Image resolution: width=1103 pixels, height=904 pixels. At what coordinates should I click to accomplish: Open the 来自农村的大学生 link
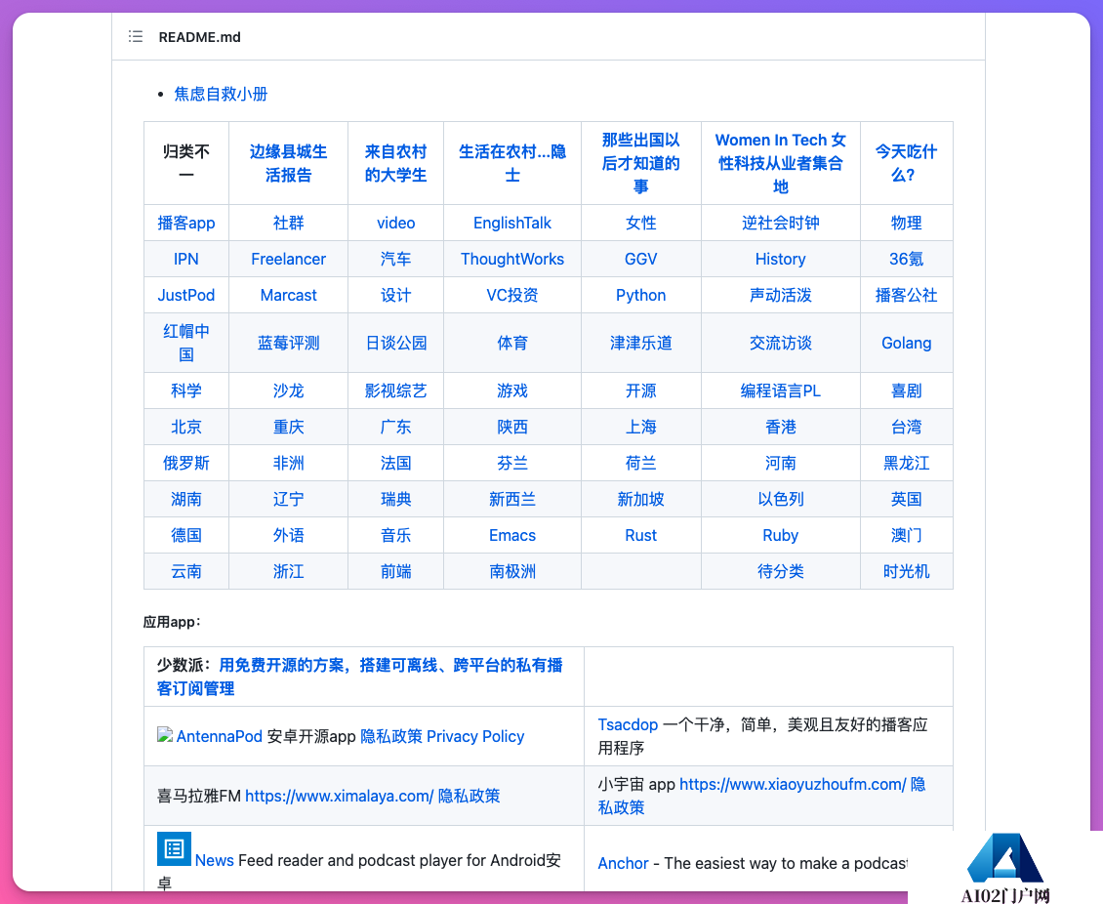click(x=396, y=163)
